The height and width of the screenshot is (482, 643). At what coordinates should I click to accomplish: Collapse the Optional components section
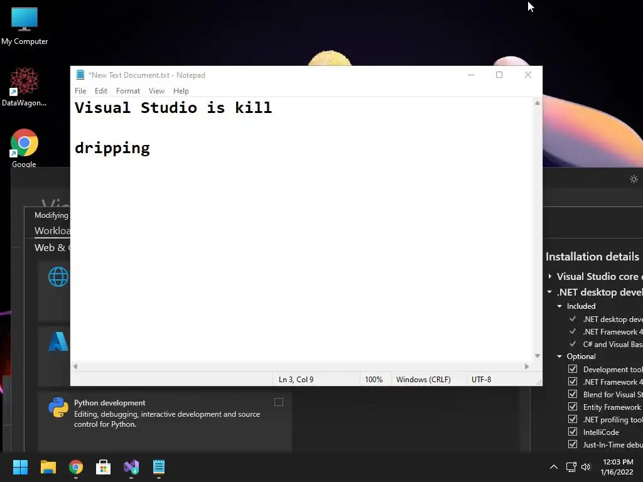pyautogui.click(x=559, y=356)
